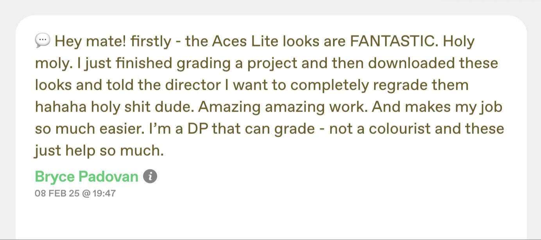Click the word 'grading' in the testimonial
This screenshot has height=240, width=541.
point(203,63)
